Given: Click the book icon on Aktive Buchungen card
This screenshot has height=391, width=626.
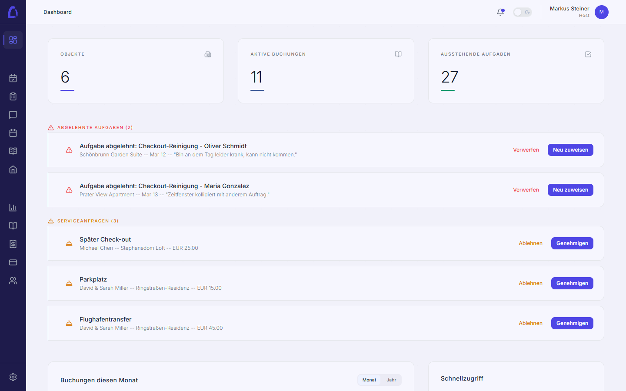Looking at the screenshot, I should pos(398,54).
